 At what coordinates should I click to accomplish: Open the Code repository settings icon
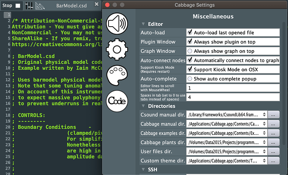(117, 101)
